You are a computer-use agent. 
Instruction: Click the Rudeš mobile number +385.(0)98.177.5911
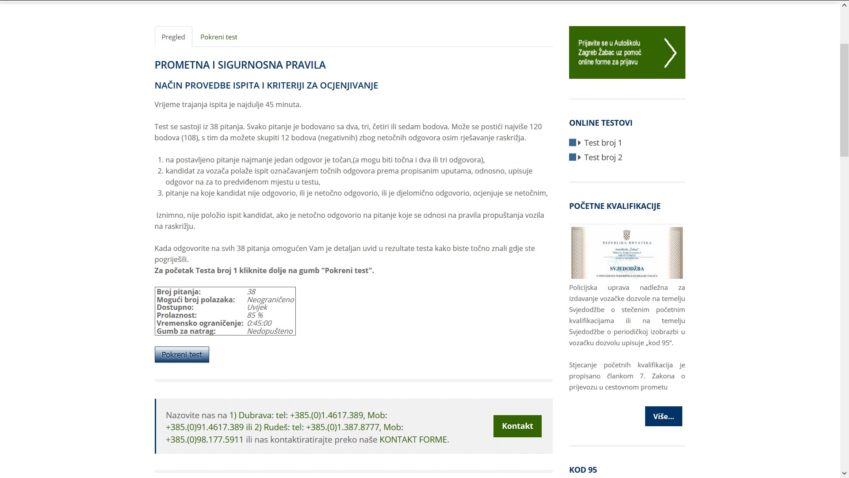[x=205, y=439]
